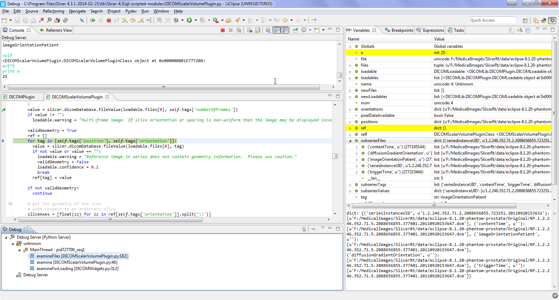Screen dimensions: 559x300
Task: Click the green Run button in toolbar
Action: coord(189,20)
